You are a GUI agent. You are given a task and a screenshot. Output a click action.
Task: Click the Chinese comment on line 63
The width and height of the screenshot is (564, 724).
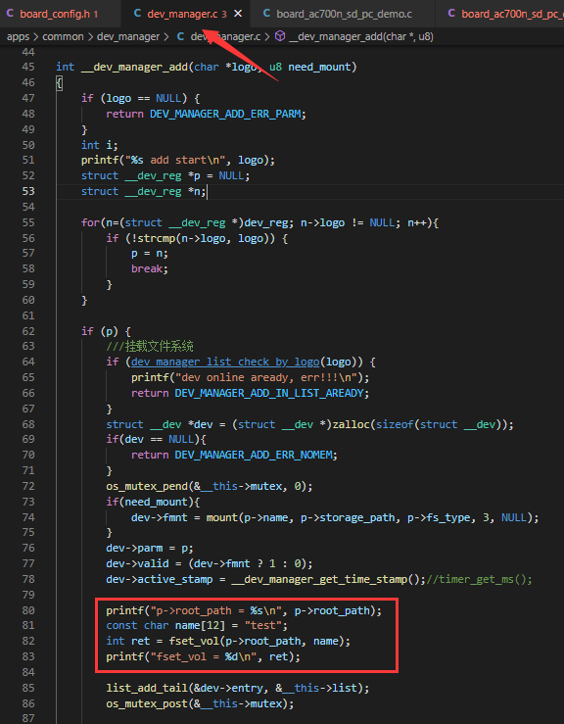pos(150,346)
